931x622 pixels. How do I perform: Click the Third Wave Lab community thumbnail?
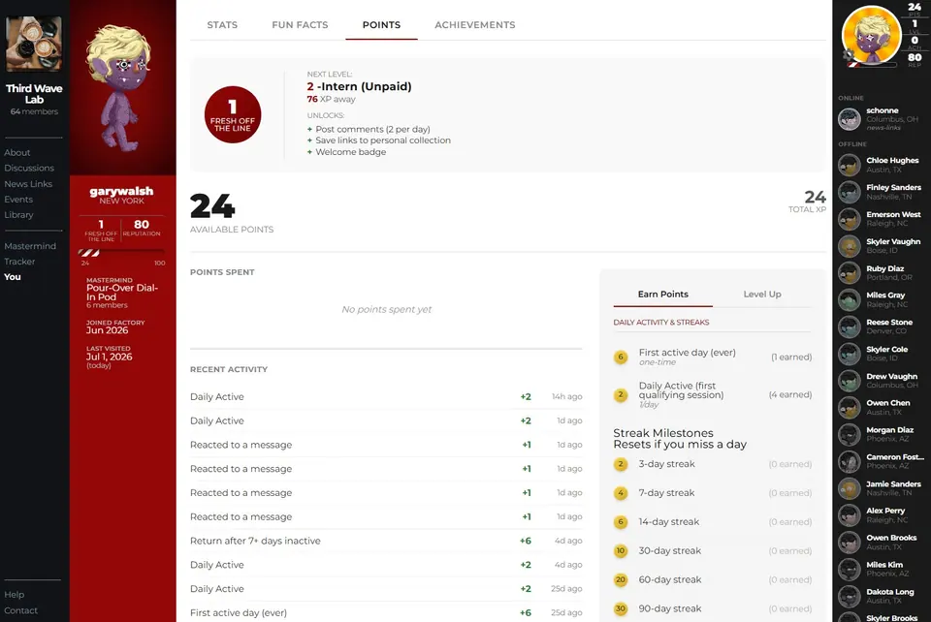(34, 44)
